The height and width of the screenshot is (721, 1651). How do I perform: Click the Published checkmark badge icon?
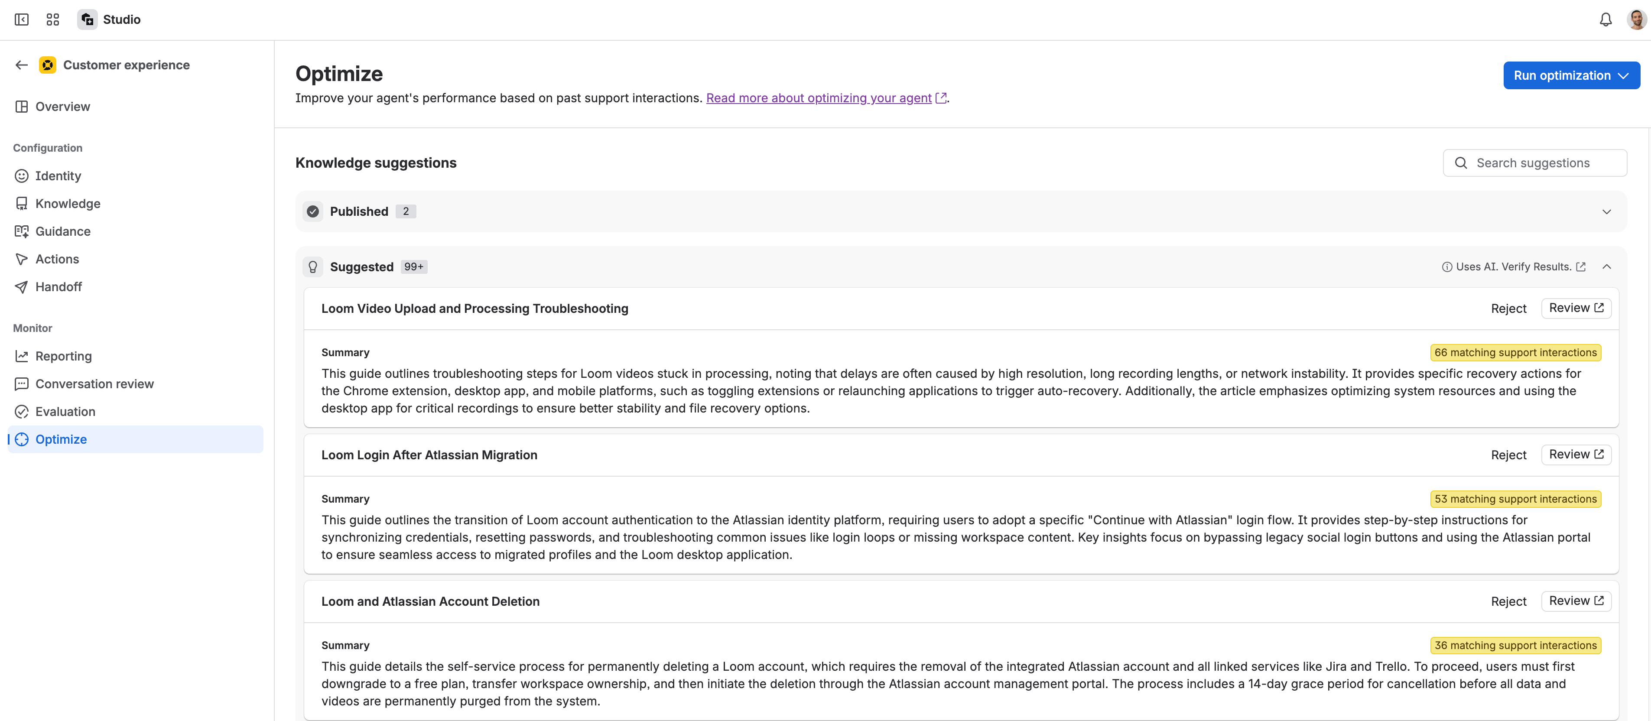313,211
